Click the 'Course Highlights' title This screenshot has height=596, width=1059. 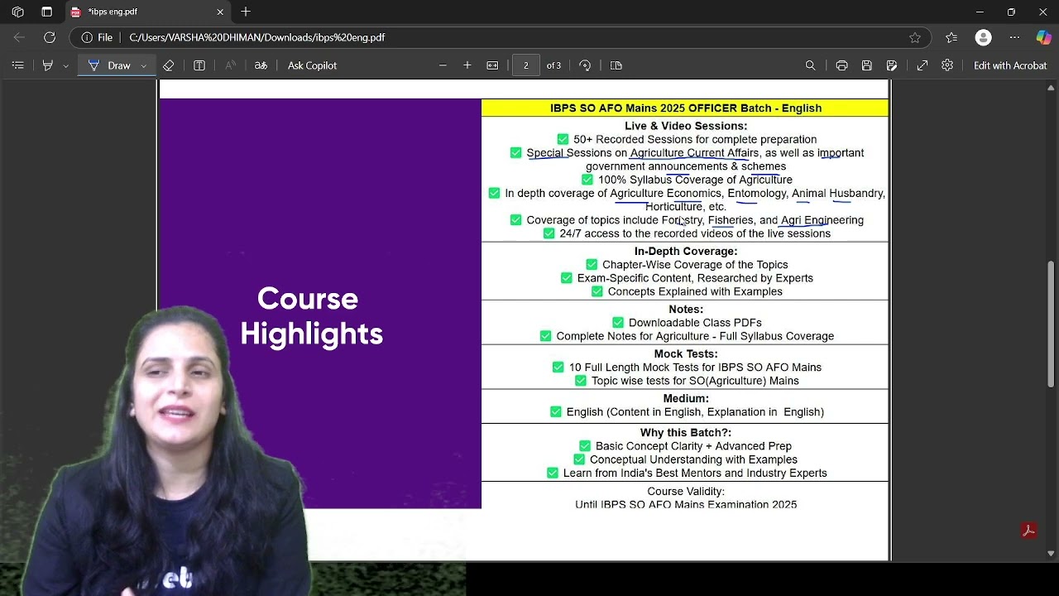311,316
